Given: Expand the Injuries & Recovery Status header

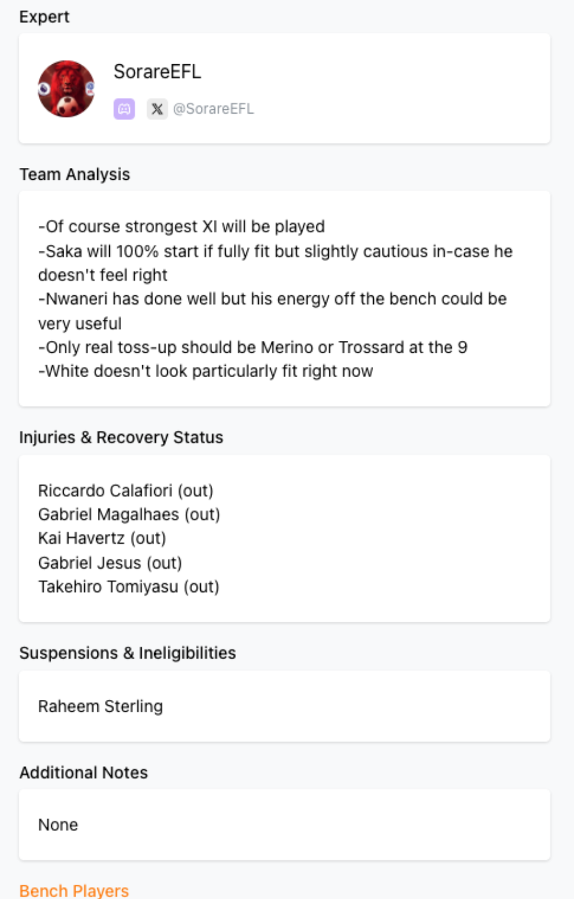Looking at the screenshot, I should pos(121,437).
